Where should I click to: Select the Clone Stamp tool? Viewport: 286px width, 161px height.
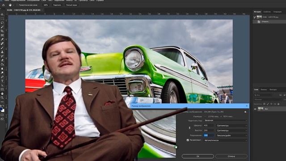coord(2,52)
